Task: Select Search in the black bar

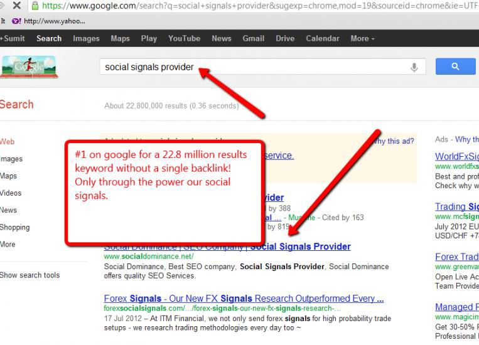Action: click(x=49, y=38)
